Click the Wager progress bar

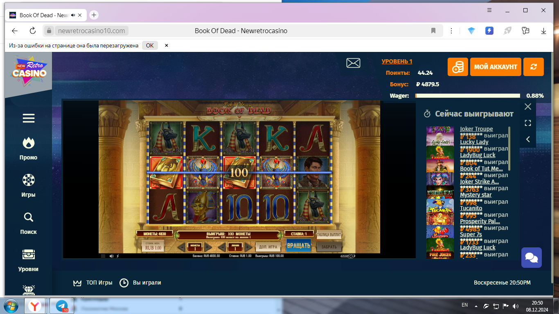click(467, 96)
